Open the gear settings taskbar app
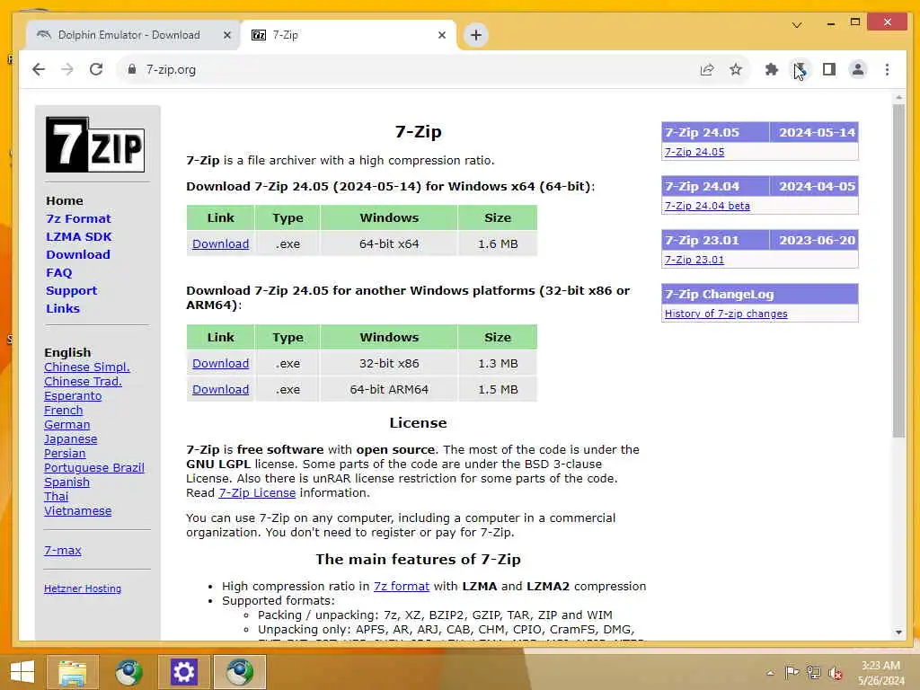Viewport: 920px width, 690px height. (x=183, y=672)
